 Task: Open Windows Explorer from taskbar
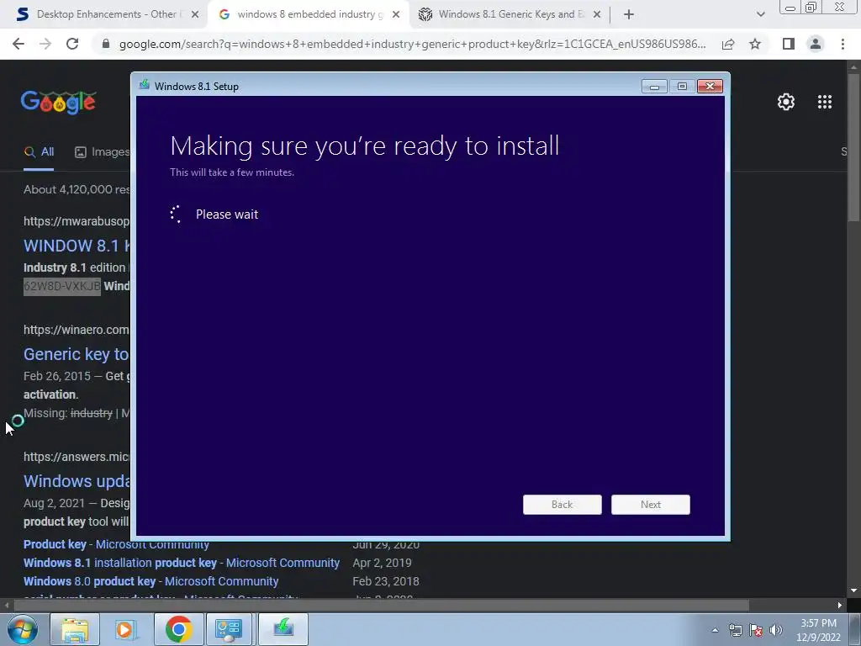coord(75,629)
